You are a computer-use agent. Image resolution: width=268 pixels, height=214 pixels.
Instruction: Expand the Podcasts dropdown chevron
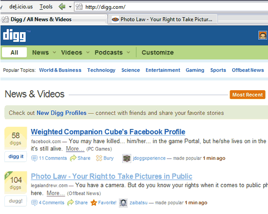point(128,52)
